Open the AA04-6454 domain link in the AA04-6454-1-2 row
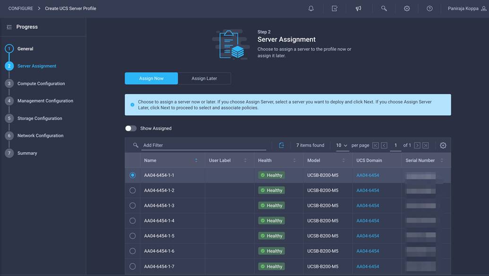Image resolution: width=489 pixels, height=276 pixels. coord(368,190)
